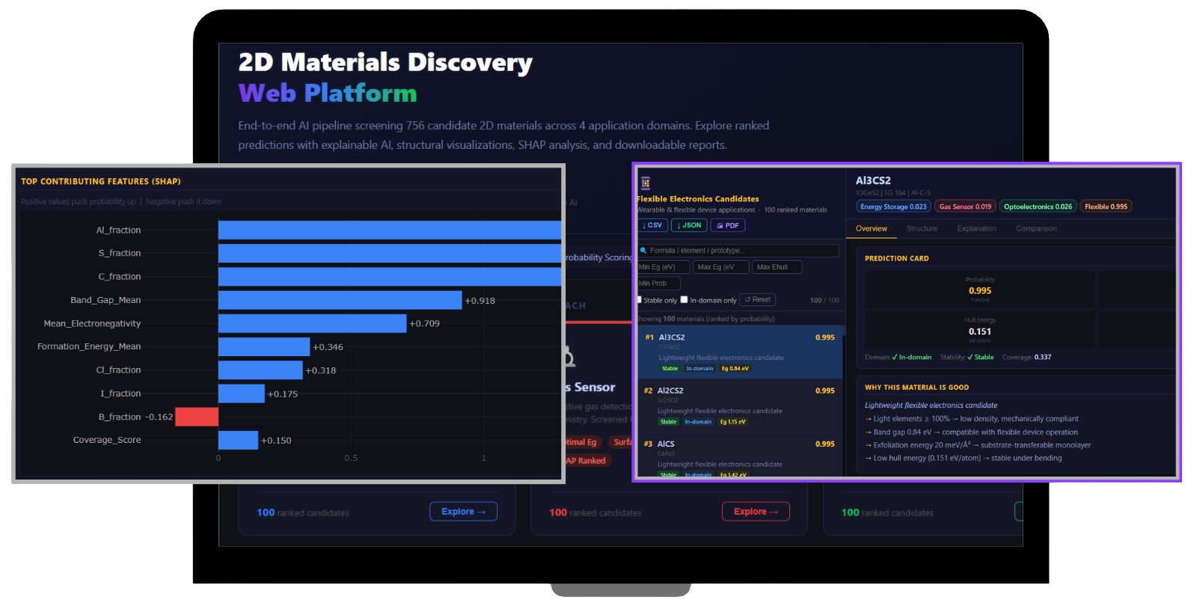The image size is (1194, 600).
Task: Click the Max Eg (eV) filter field
Action: coord(720,267)
